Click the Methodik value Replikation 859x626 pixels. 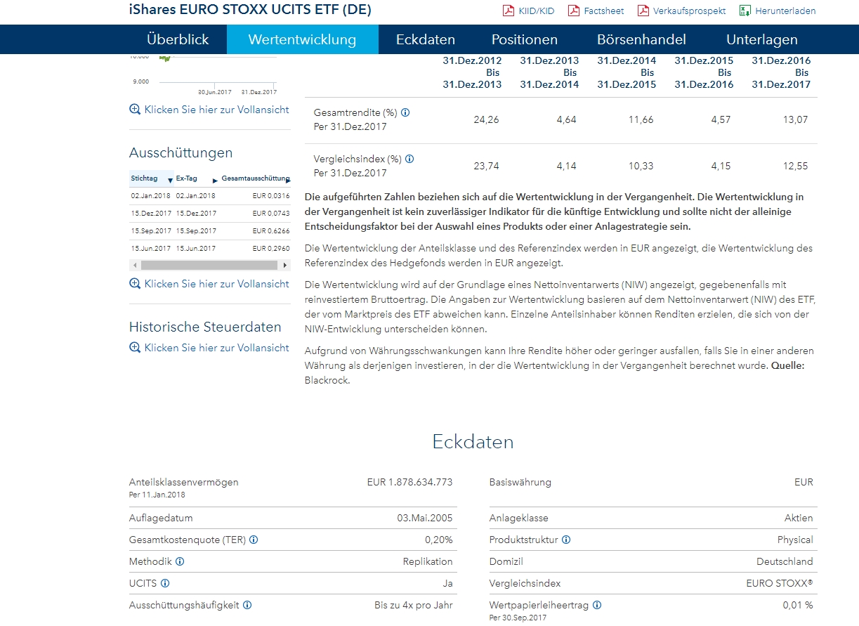tap(428, 561)
